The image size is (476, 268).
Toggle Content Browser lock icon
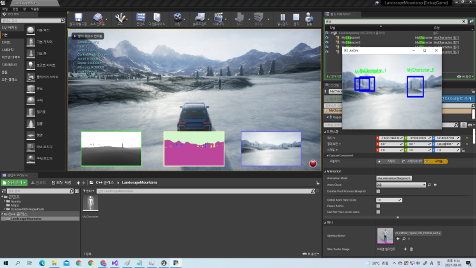[318, 183]
